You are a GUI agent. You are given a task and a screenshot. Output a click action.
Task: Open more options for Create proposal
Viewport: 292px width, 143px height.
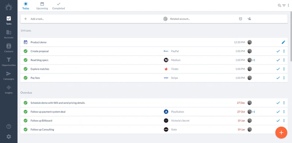pos(284,51)
